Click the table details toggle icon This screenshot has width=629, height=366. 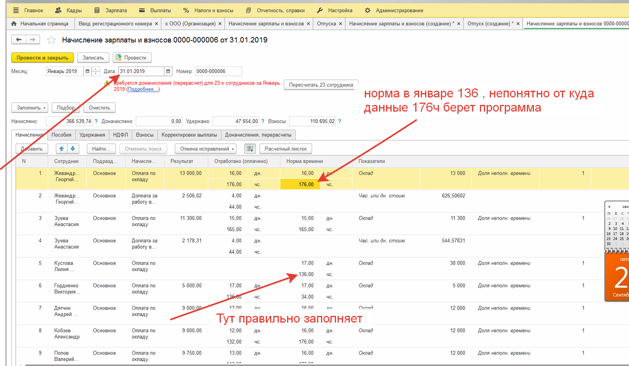(x=250, y=149)
